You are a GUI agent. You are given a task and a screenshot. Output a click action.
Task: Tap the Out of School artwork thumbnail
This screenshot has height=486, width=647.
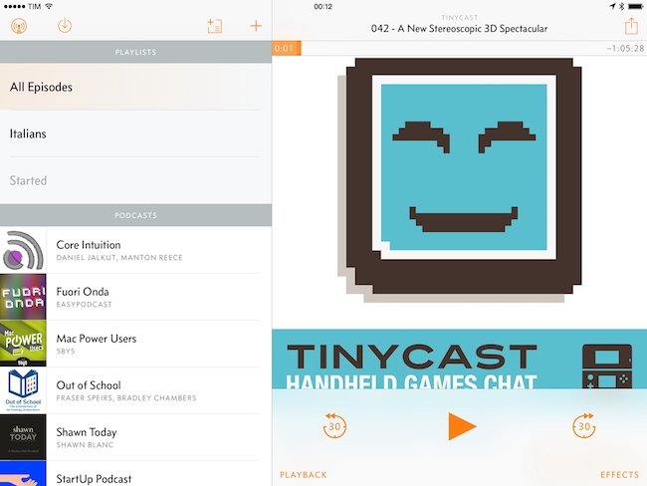[23, 390]
